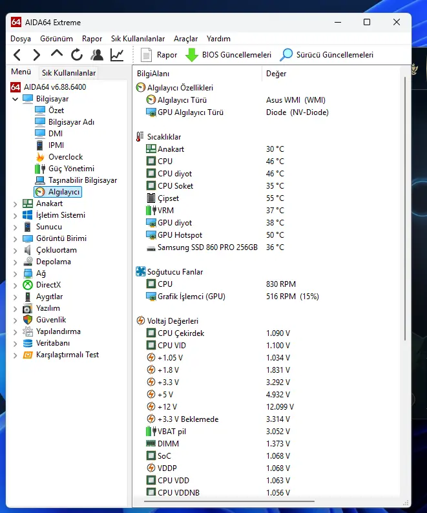Click the Rapor document toolbar button

point(159,55)
